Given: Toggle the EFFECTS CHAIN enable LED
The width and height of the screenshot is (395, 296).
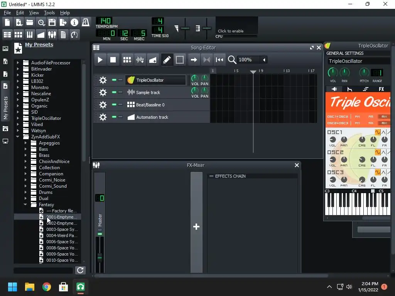Looking at the screenshot, I should point(211,176).
